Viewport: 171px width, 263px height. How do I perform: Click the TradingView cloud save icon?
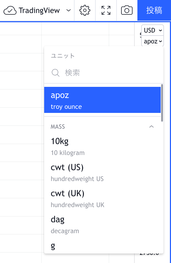click(x=10, y=11)
